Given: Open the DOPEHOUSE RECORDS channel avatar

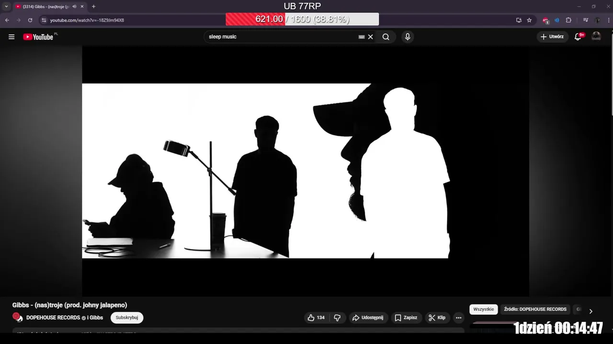Looking at the screenshot, I should pos(18,317).
